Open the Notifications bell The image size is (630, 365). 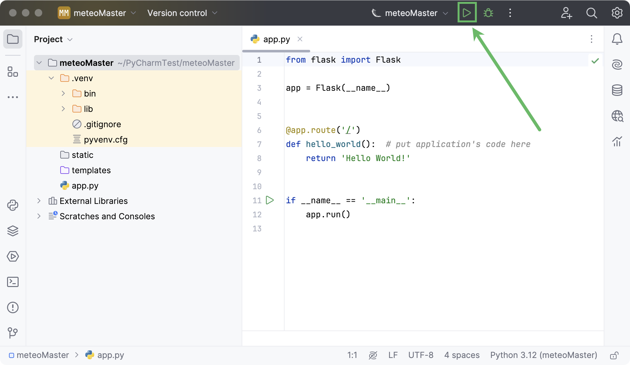[x=617, y=39]
